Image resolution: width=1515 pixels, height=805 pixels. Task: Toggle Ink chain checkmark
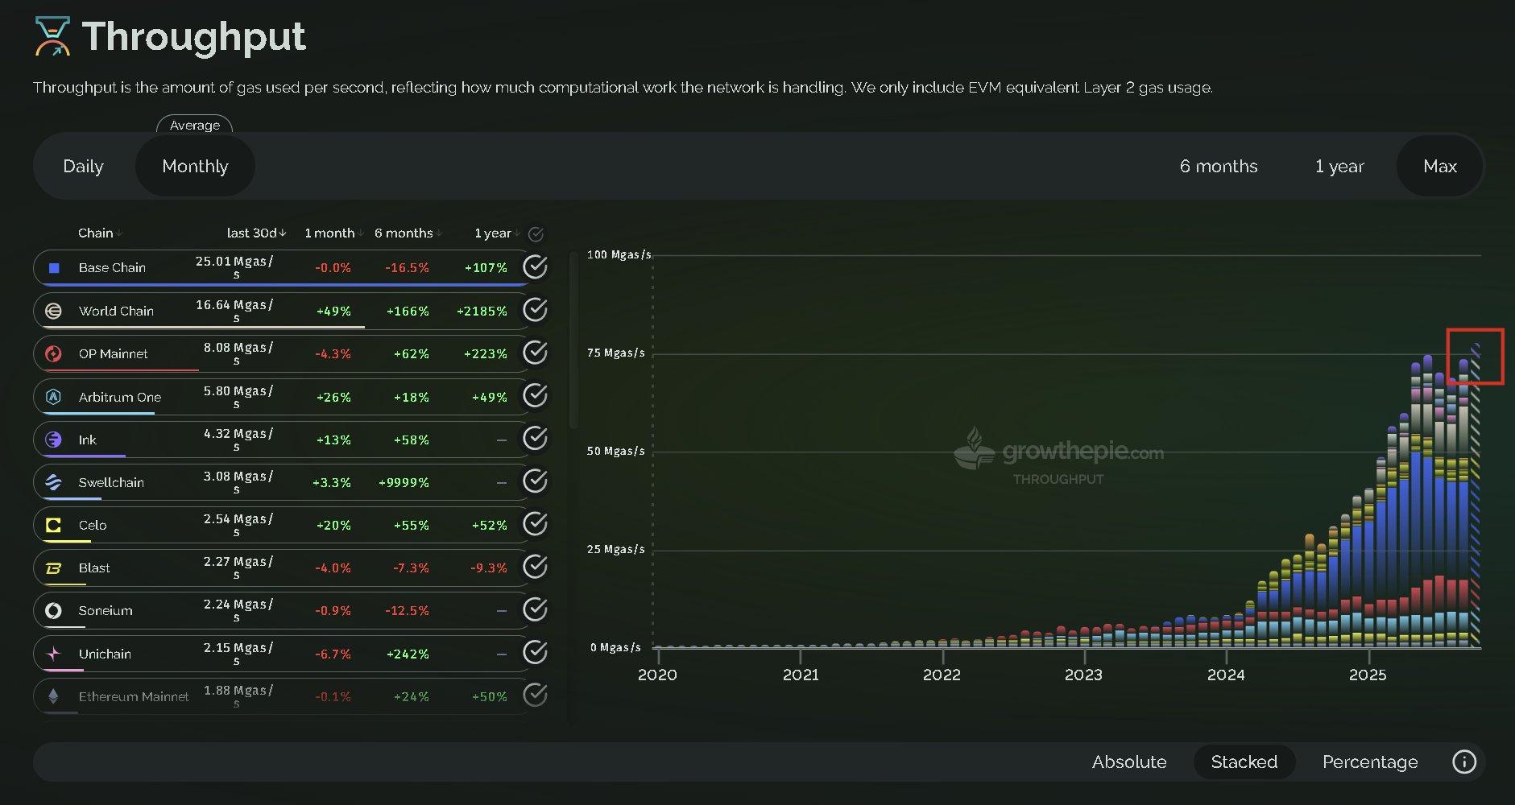click(x=535, y=438)
